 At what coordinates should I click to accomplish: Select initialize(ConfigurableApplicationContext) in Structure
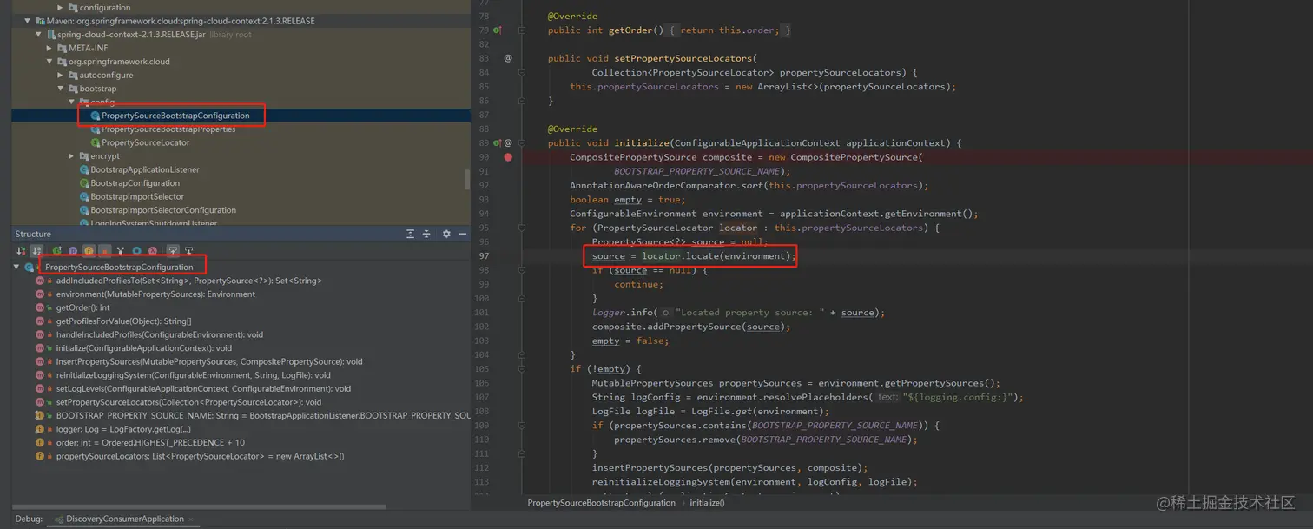click(144, 348)
